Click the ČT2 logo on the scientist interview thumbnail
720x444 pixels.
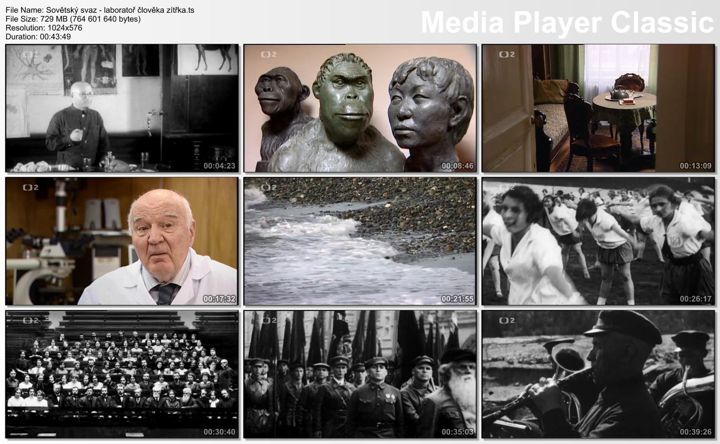30,187
